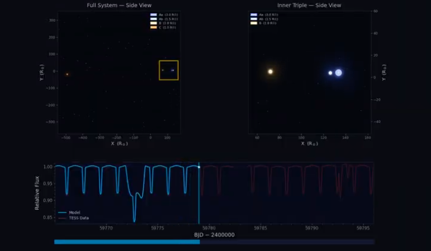
Task: Click the small white star Ab
Action: [331, 73]
